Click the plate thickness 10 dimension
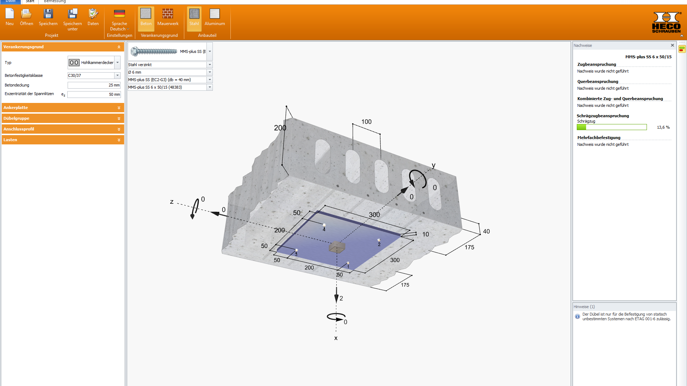Image resolution: width=687 pixels, height=386 pixels. (425, 234)
